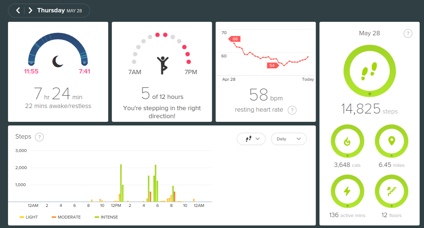Click the resting heart rate label
The image size is (424, 228).
tap(259, 109)
